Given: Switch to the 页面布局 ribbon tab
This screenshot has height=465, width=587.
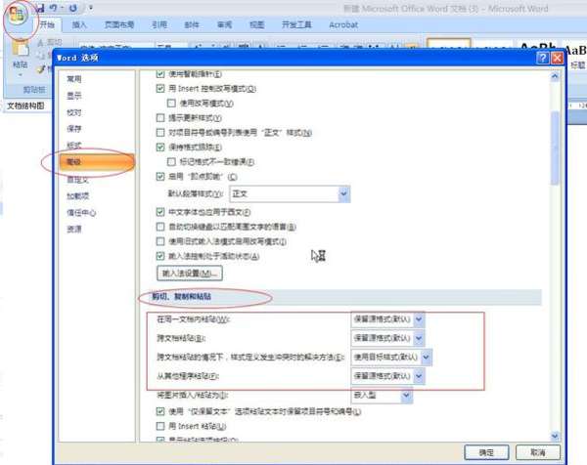Looking at the screenshot, I should click(x=119, y=25).
